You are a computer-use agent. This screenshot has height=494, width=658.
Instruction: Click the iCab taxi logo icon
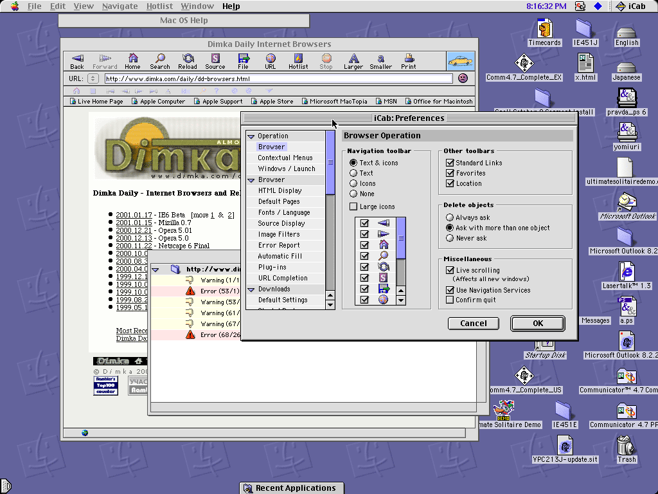click(x=460, y=61)
